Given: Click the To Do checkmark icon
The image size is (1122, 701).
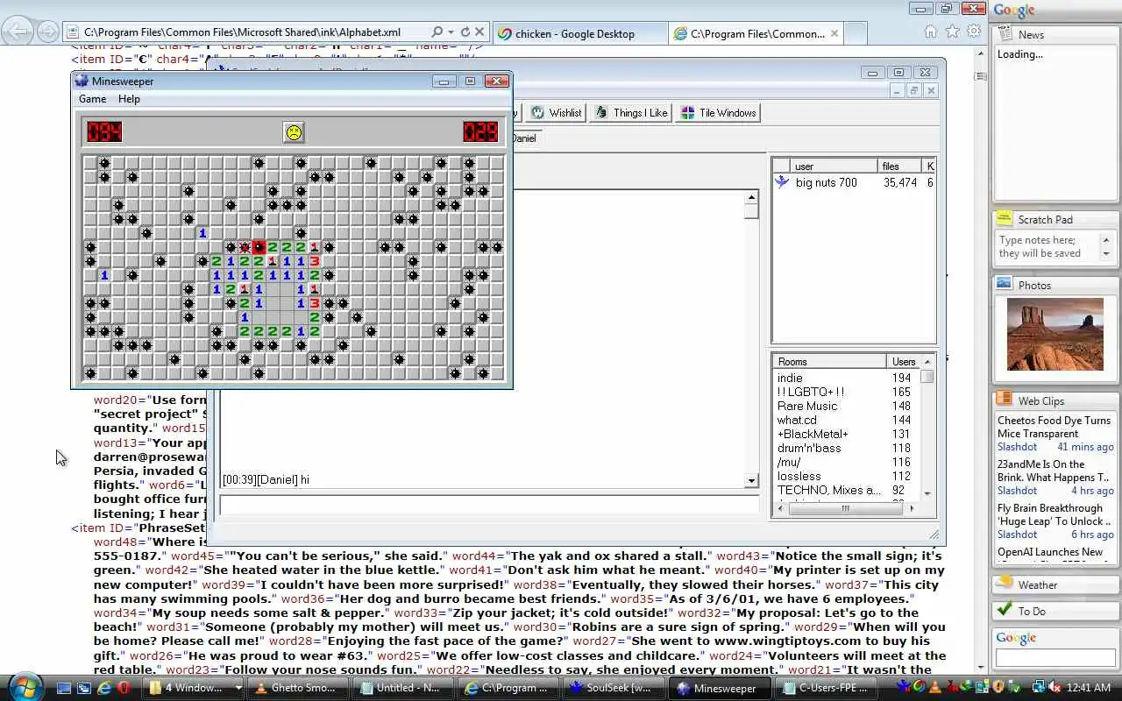Looking at the screenshot, I should click(x=1004, y=610).
